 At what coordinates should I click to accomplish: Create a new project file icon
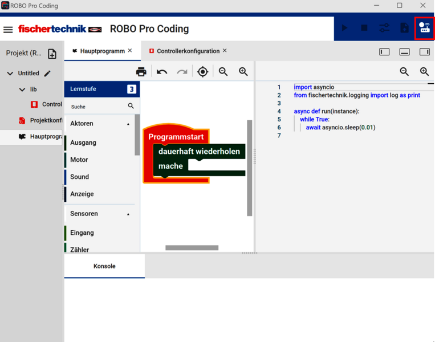(x=52, y=54)
